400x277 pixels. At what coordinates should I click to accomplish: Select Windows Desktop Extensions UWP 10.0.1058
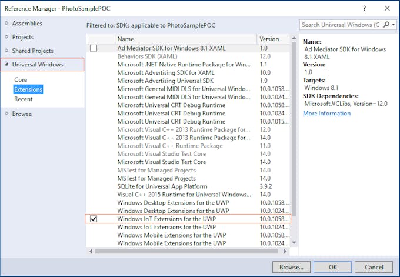(x=188, y=203)
